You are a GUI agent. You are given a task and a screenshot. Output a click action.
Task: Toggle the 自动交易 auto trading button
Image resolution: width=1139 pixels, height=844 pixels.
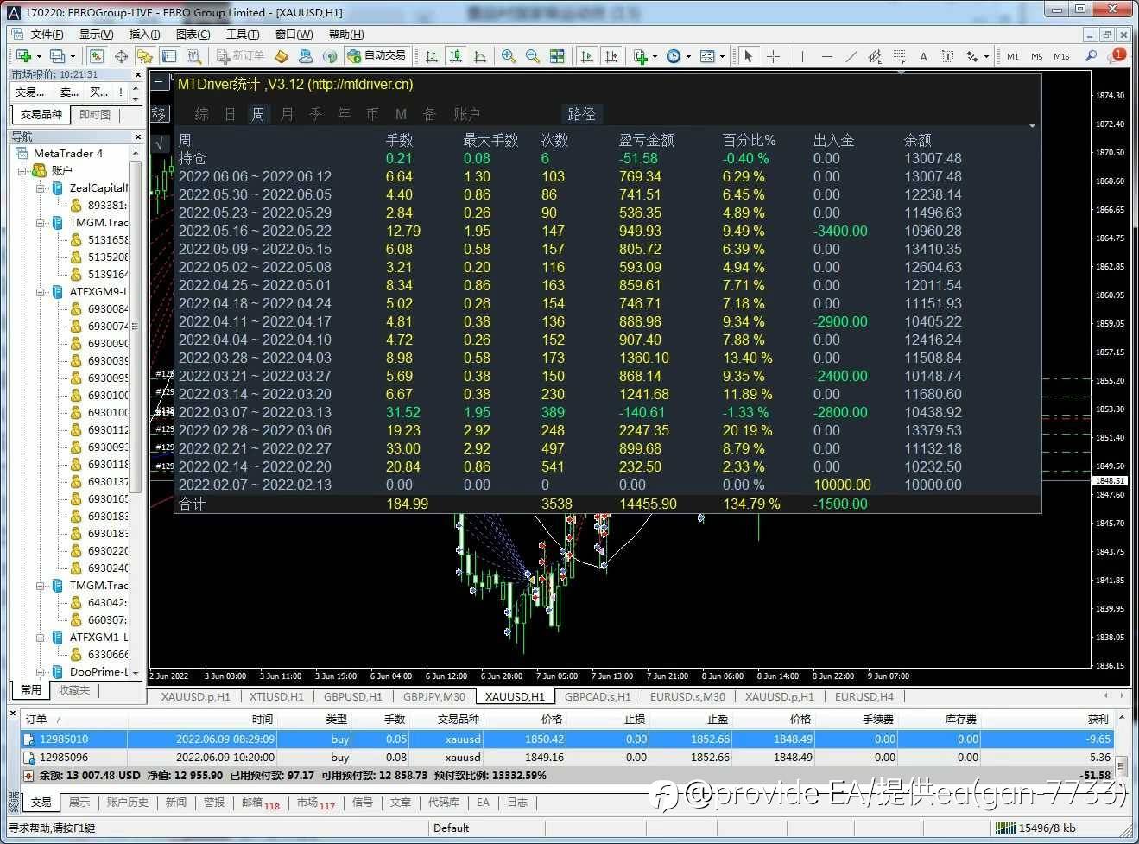pos(377,55)
